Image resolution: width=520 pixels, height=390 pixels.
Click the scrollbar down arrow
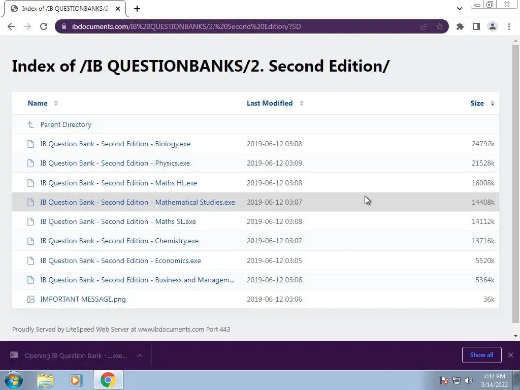tap(515, 336)
